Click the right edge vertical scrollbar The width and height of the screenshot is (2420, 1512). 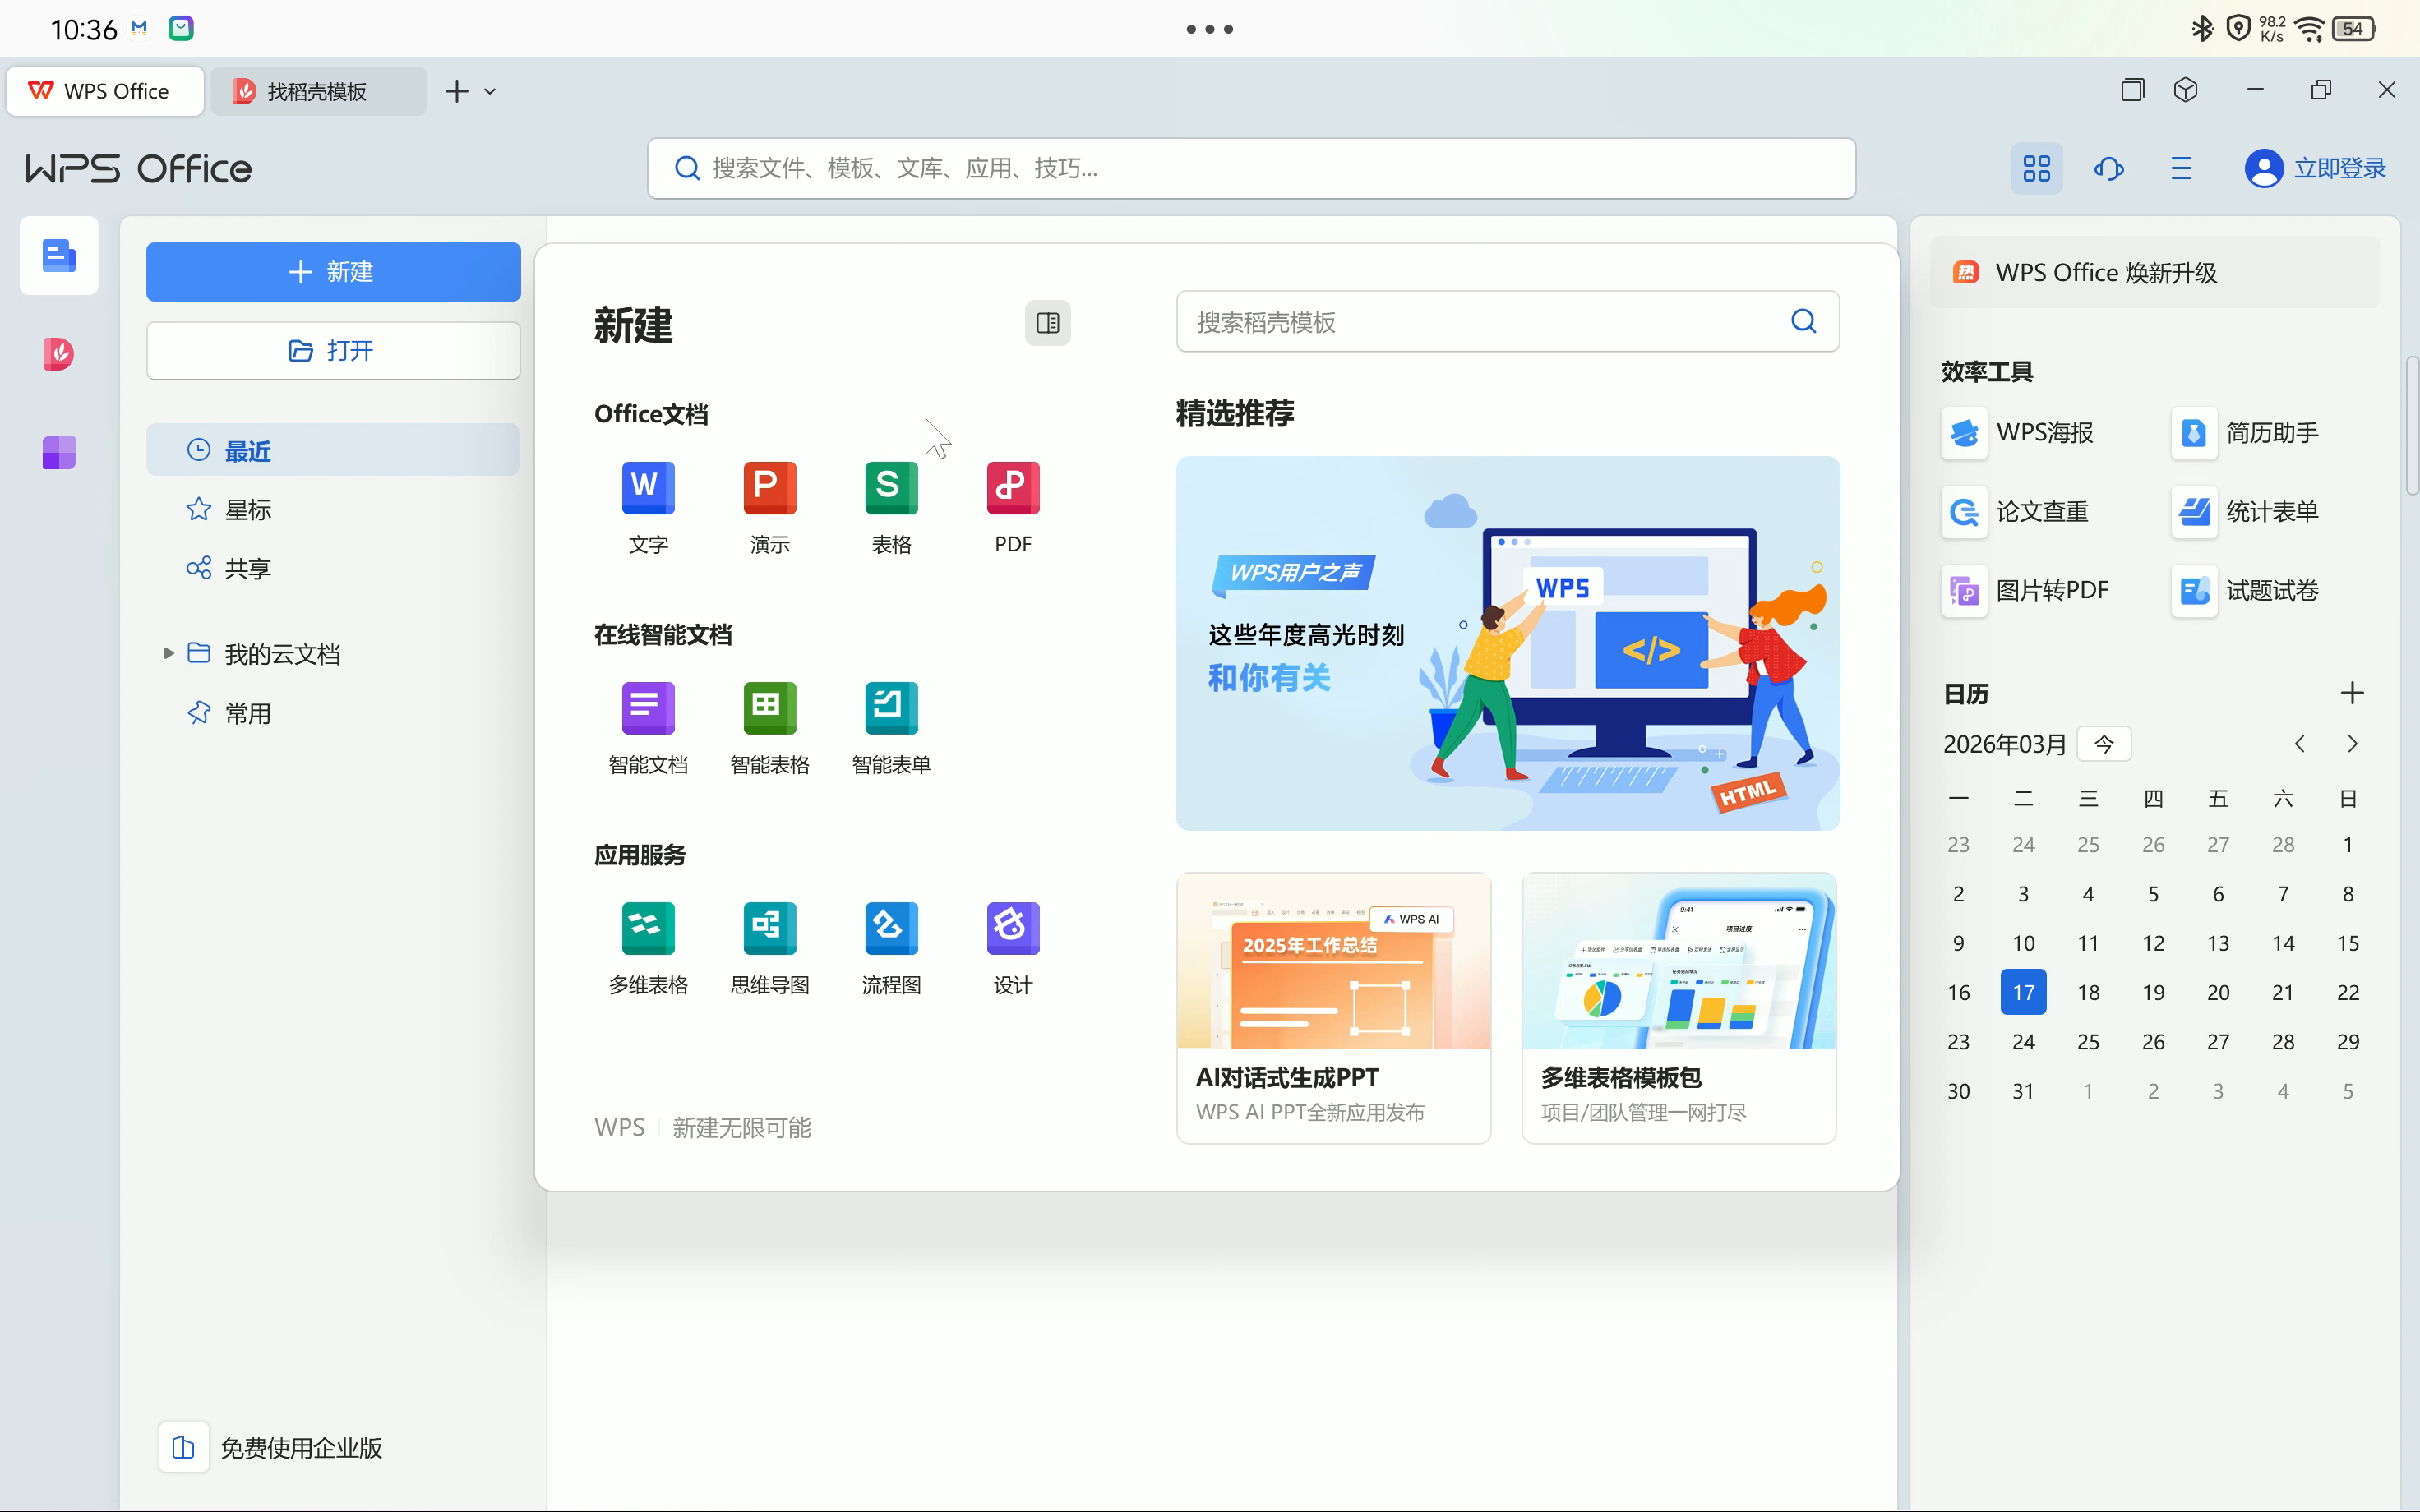tap(2411, 425)
